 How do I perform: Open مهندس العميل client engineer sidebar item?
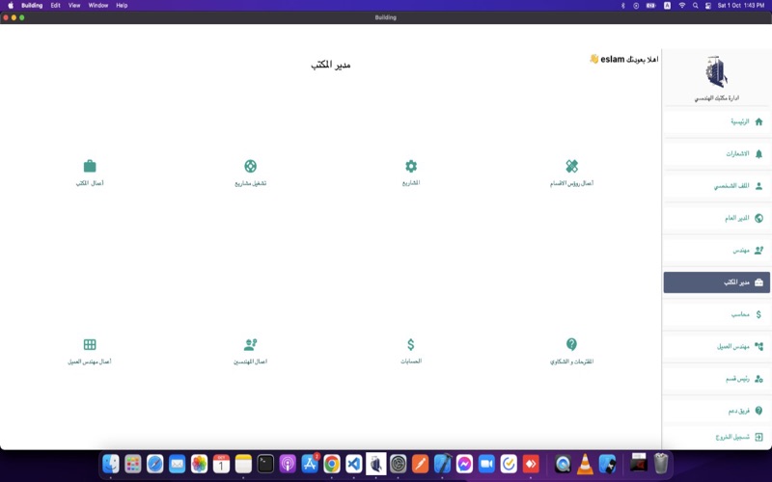[x=716, y=346]
